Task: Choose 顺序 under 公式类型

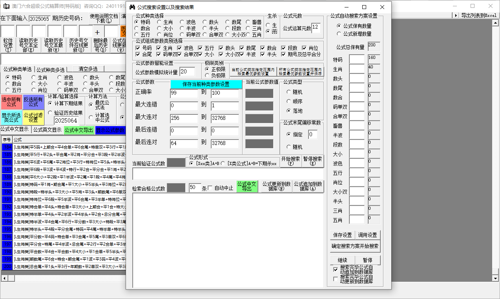Action: tap(289, 101)
